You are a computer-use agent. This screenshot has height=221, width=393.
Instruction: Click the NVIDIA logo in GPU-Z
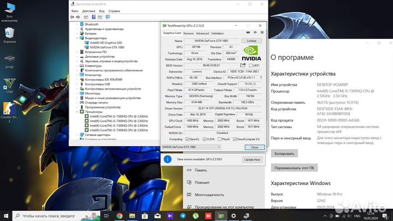coord(251,53)
